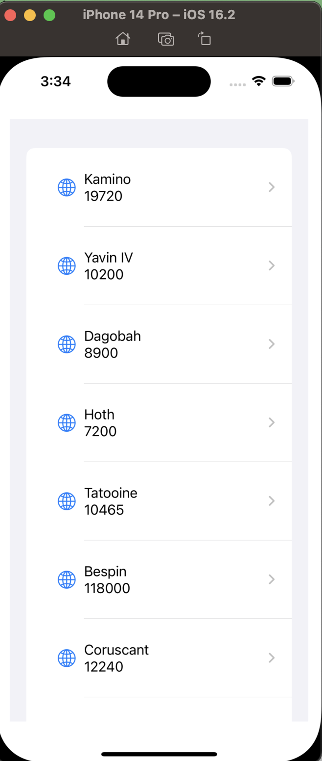Click the Hoth globe icon

click(x=67, y=422)
